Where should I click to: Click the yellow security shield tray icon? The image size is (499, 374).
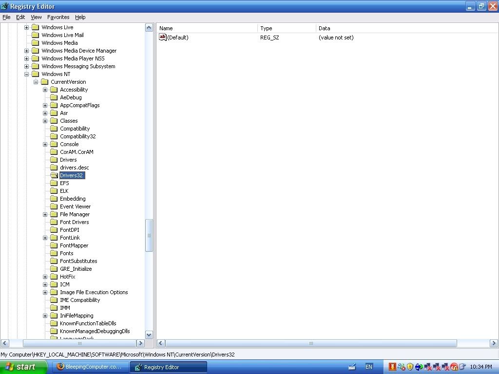(410, 367)
